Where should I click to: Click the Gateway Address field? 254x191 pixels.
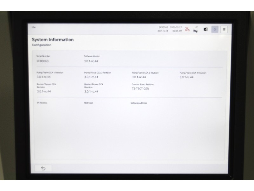tap(139, 103)
